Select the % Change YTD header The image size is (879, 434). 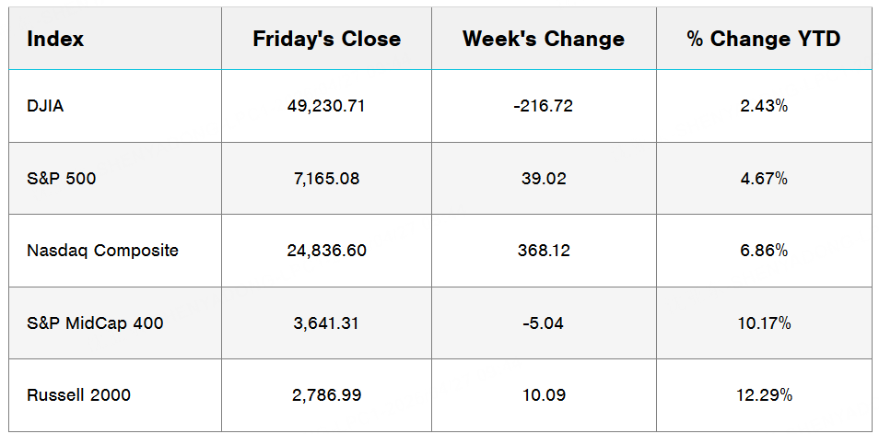pos(763,39)
